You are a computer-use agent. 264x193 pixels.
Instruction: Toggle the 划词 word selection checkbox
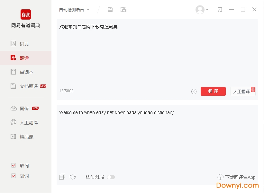(14, 176)
